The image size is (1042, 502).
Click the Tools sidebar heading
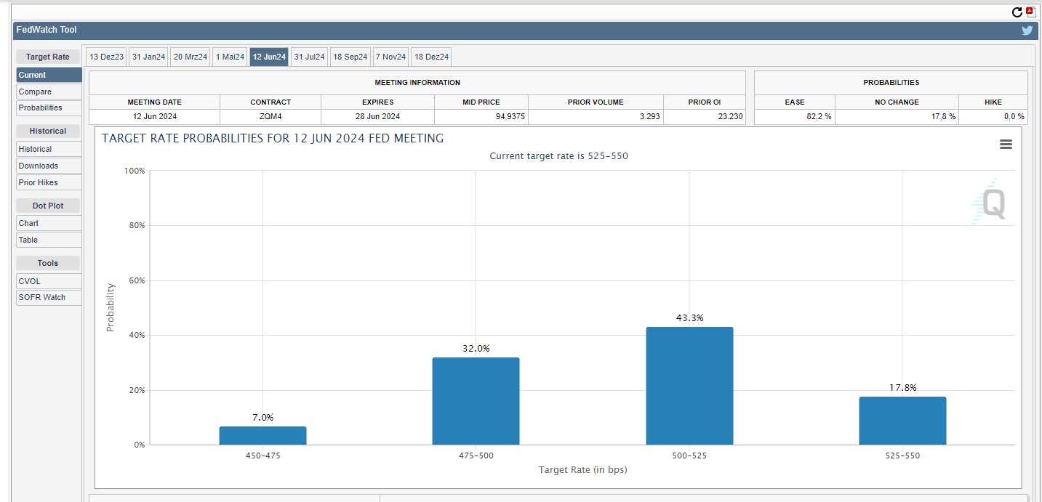click(48, 263)
